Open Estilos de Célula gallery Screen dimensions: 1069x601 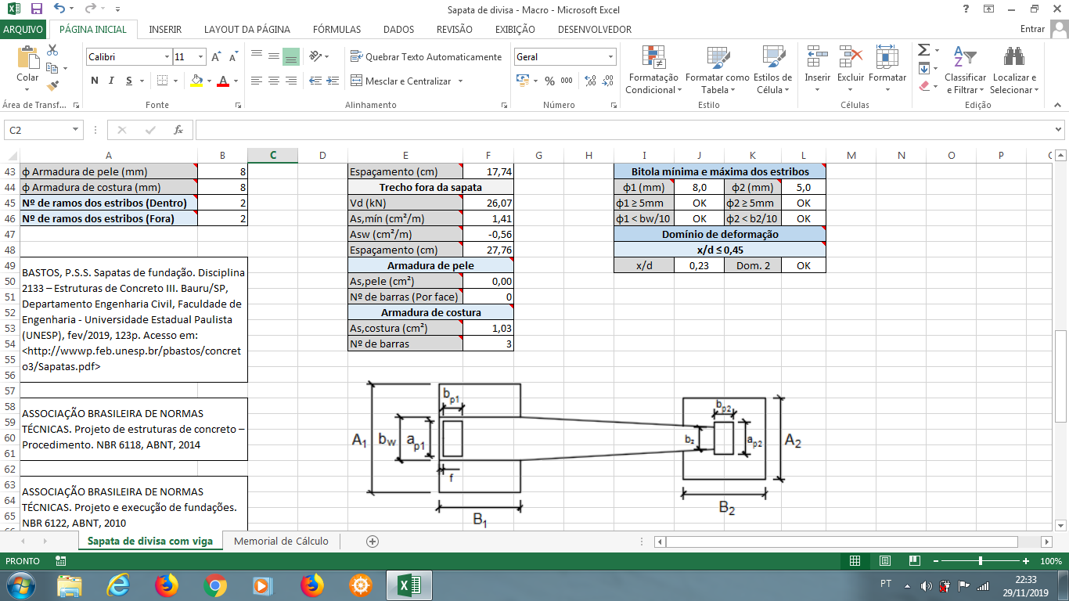coord(772,70)
